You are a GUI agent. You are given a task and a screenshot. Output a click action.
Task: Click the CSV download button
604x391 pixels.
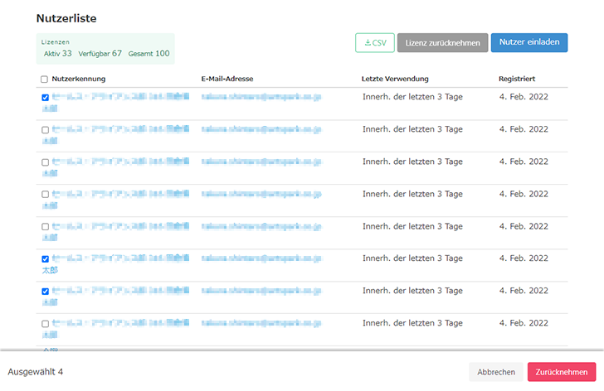[x=374, y=43]
